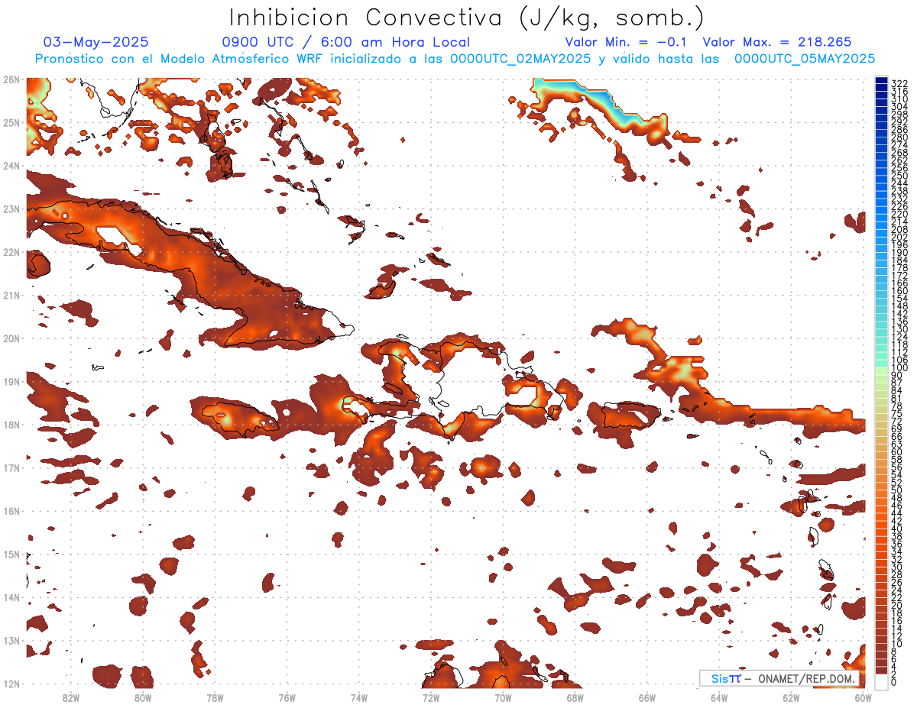
Task: Click the 'Valor Max. = 218.265' readout
Action: click(777, 42)
